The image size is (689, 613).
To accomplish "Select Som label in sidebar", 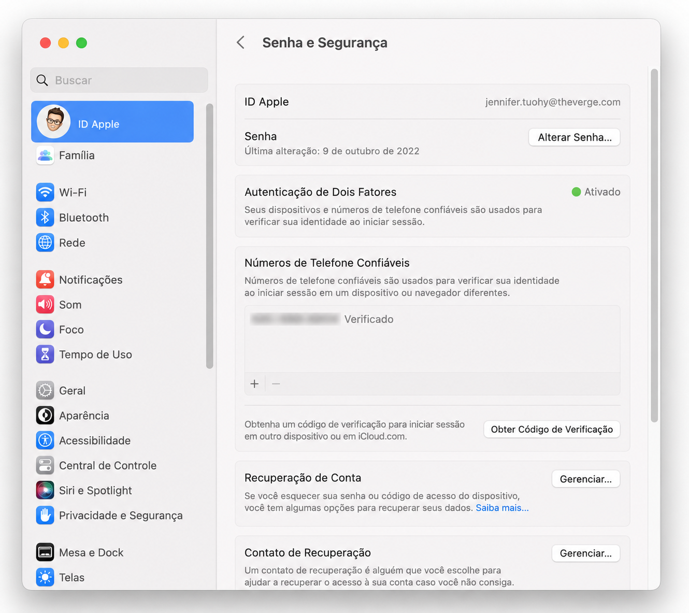I will click(70, 305).
